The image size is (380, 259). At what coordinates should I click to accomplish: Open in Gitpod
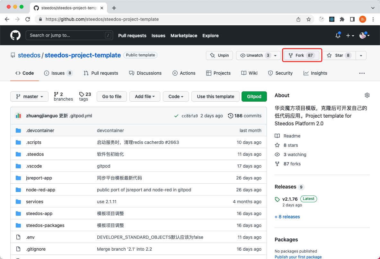pyautogui.click(x=254, y=96)
